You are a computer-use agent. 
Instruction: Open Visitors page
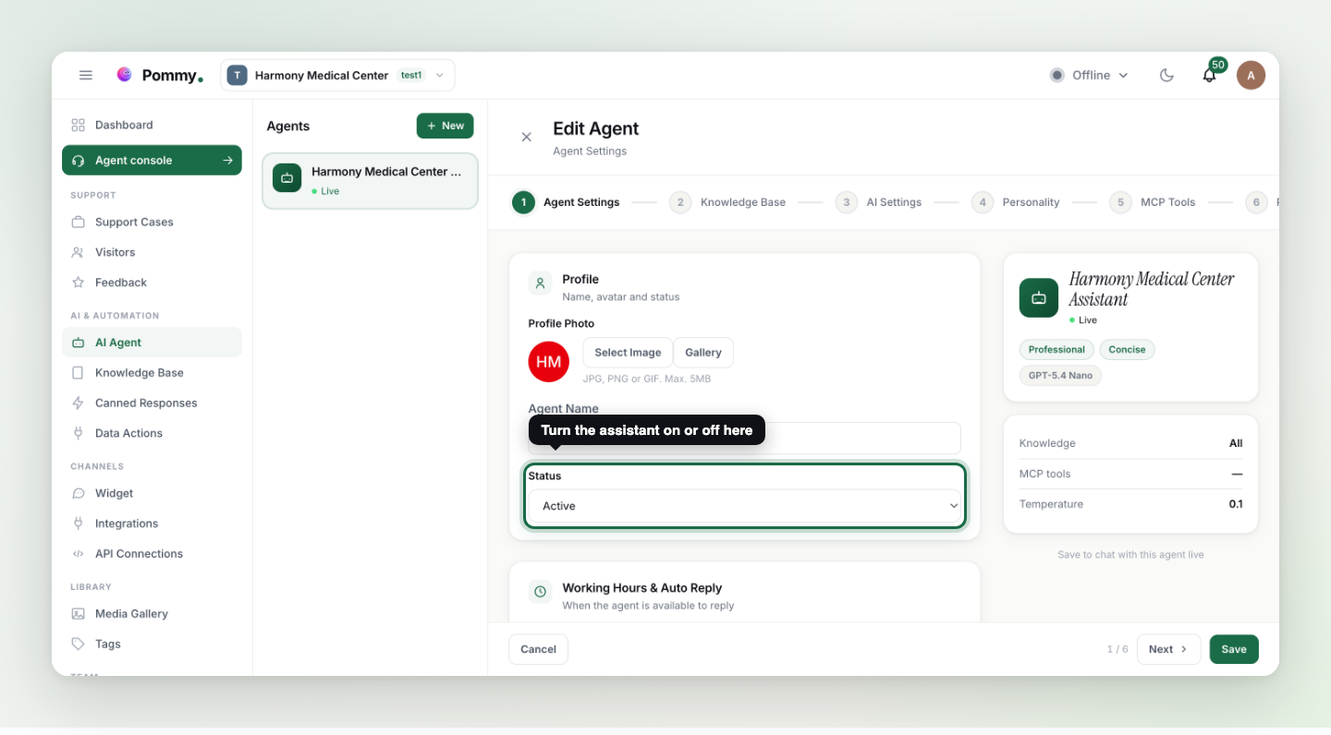[x=152, y=252]
